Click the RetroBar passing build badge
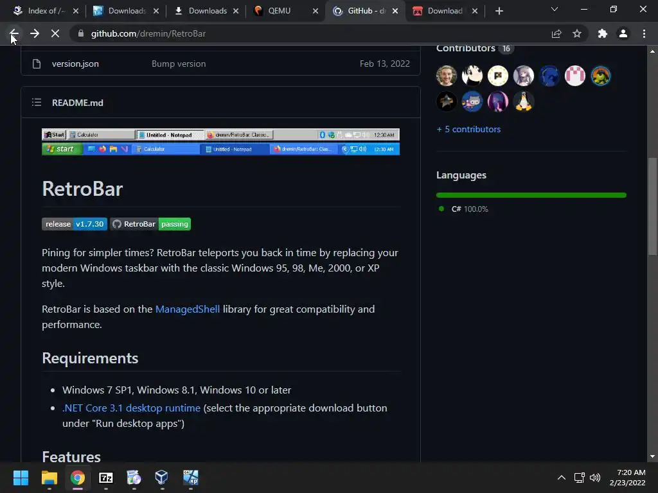This screenshot has width=658, height=493. click(x=150, y=224)
